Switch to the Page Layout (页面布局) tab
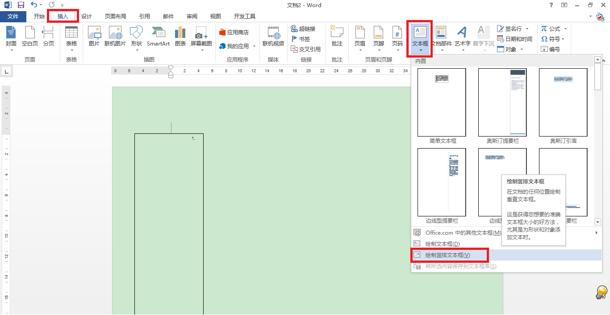This screenshot has width=610, height=315. [116, 17]
